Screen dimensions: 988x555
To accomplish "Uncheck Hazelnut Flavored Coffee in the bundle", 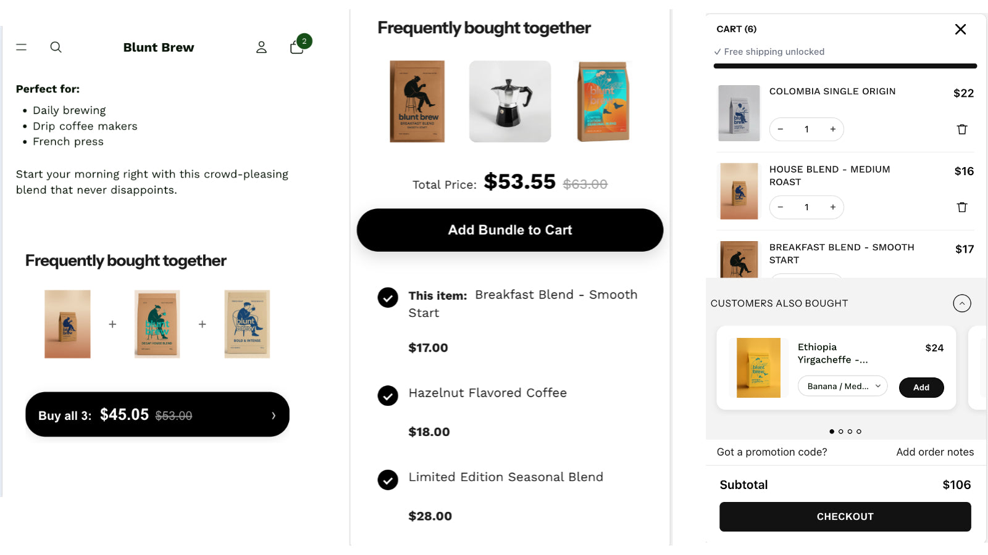I will pyautogui.click(x=387, y=395).
